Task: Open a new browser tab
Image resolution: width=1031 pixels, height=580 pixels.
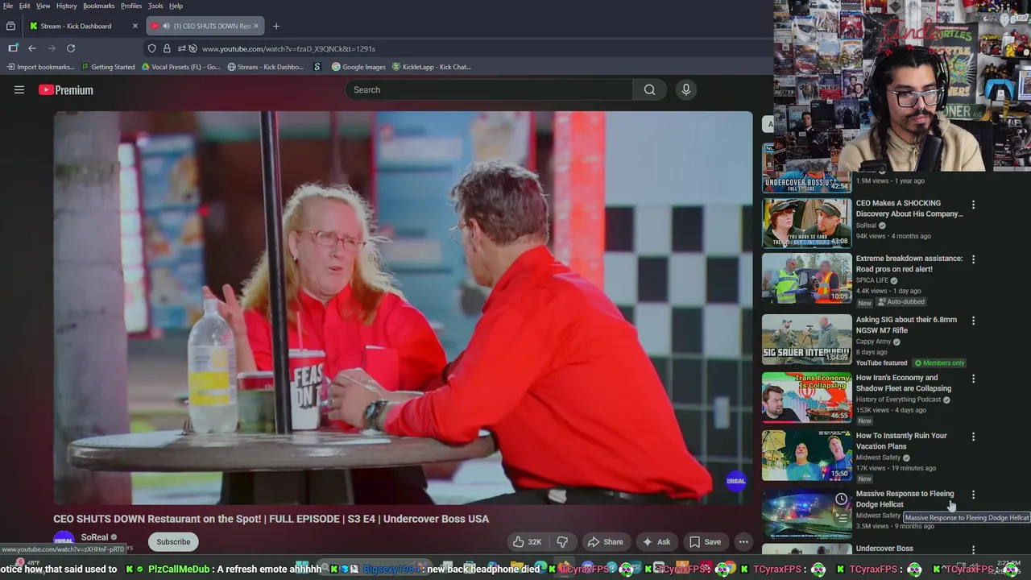Action: (x=276, y=26)
